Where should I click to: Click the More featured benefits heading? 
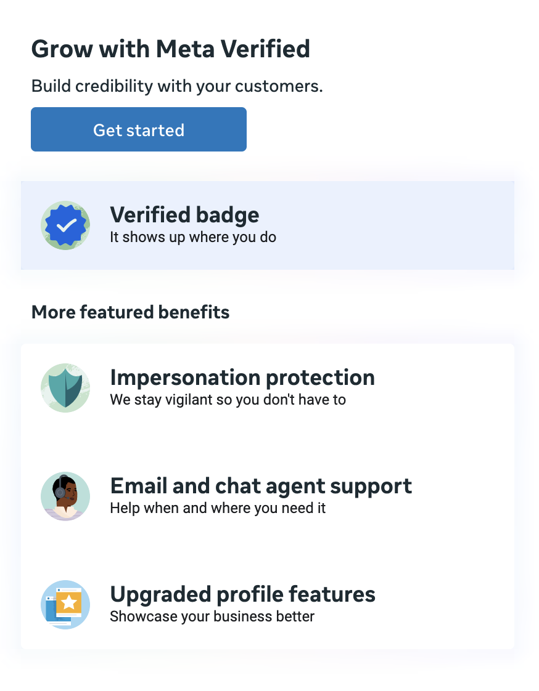point(130,312)
